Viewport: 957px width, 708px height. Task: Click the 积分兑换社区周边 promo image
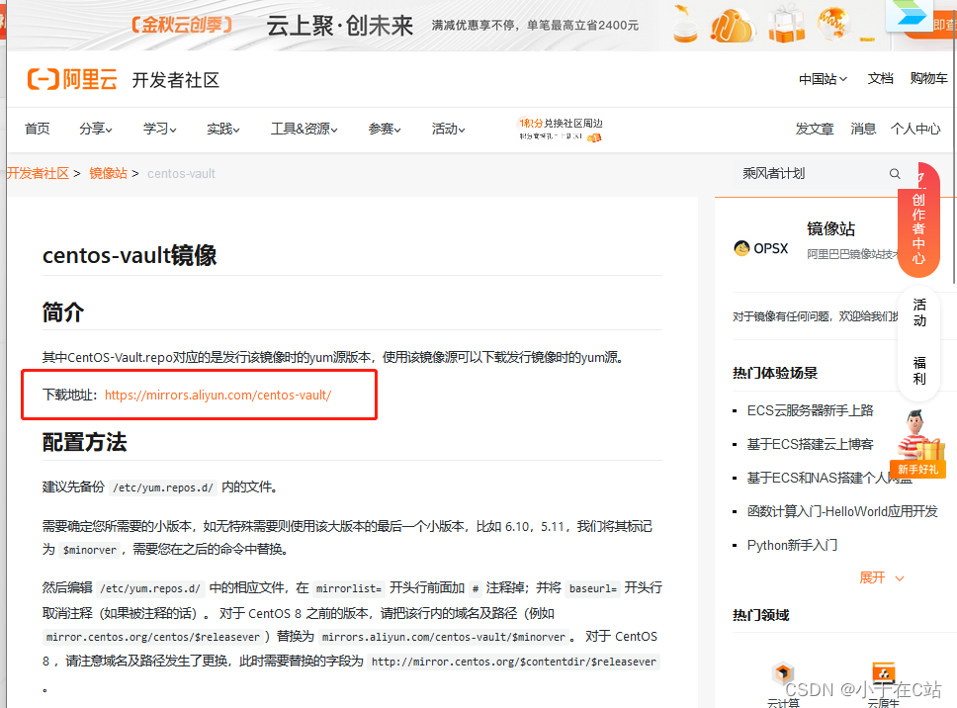[x=561, y=130]
